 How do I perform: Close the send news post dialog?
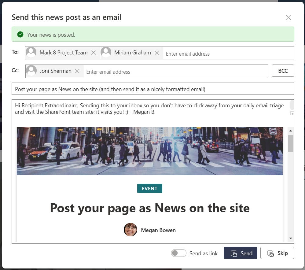pos(288,17)
